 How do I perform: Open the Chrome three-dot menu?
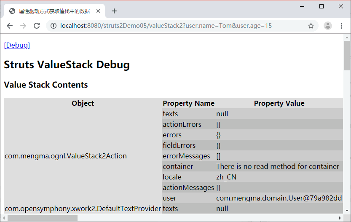tap(341, 26)
